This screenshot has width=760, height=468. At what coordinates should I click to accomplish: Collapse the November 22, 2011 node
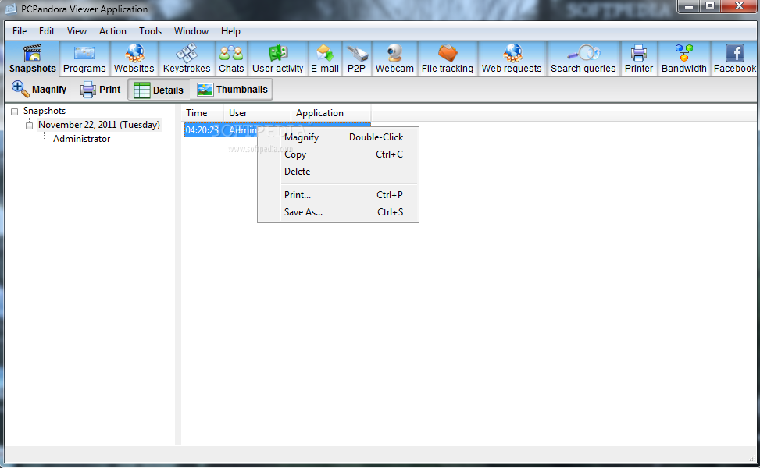coord(29,126)
